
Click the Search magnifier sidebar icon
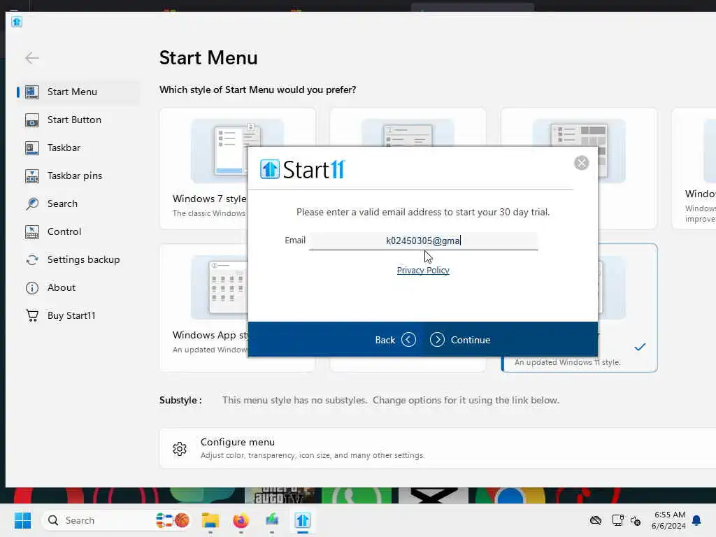click(32, 203)
